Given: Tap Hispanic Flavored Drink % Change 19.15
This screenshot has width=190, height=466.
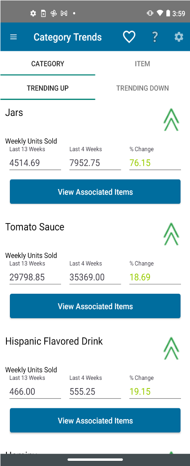Looking at the screenshot, I should 155,391.
